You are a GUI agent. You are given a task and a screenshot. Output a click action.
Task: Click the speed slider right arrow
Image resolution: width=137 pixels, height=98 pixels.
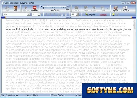point(68,6)
